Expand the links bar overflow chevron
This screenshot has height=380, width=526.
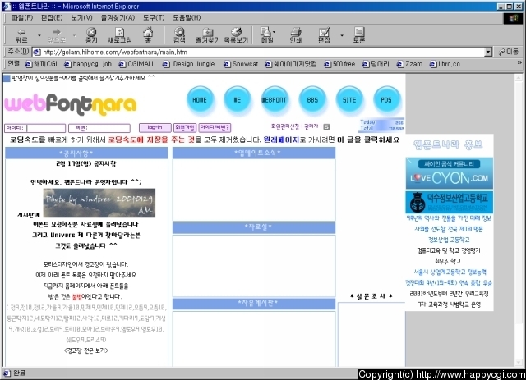coord(519,63)
